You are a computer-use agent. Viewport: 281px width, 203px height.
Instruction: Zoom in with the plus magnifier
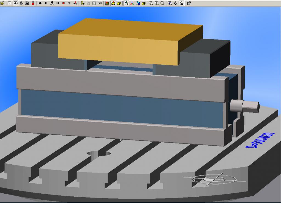[x=157, y=3]
